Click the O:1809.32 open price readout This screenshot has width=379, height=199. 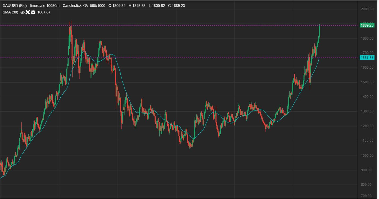coord(117,6)
